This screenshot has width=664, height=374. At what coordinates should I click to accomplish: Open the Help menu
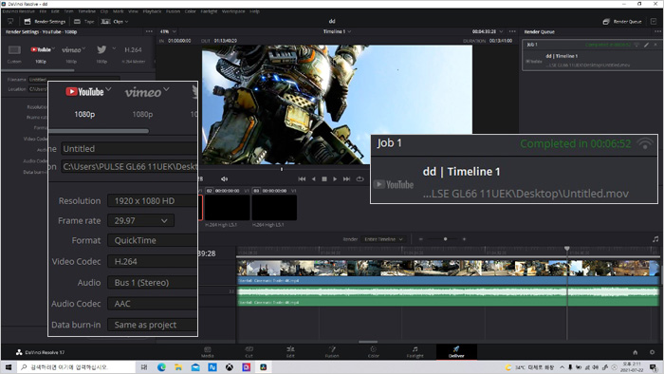click(x=254, y=11)
